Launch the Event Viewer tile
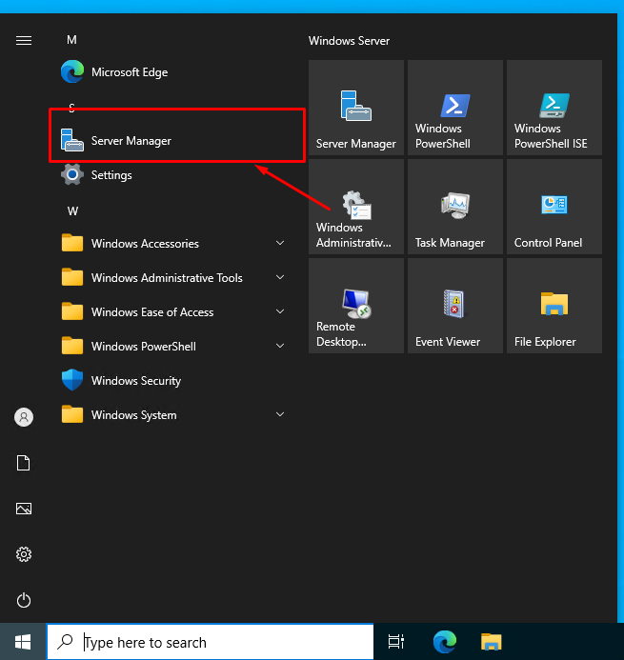 453,307
